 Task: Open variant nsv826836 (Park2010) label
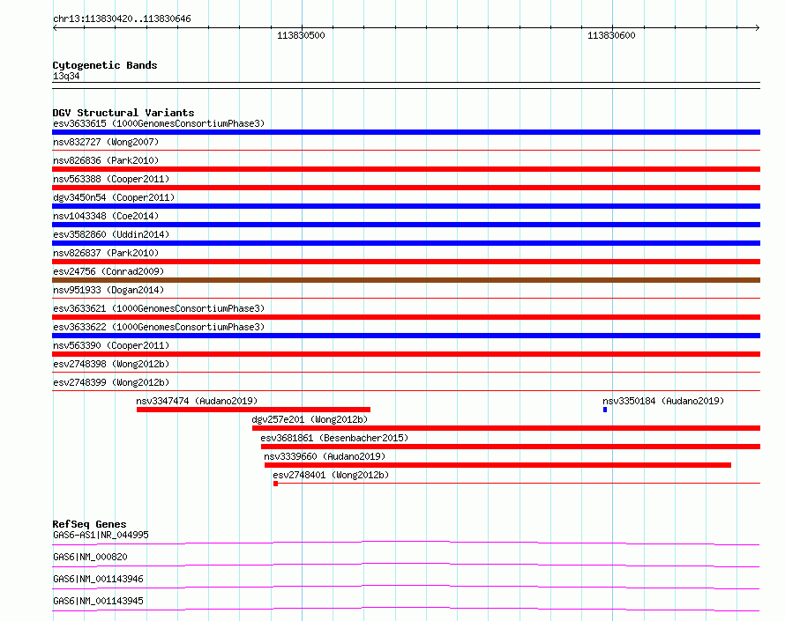pos(106,160)
